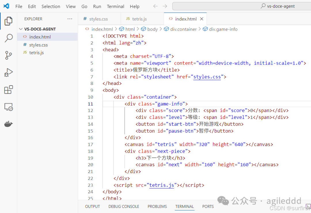311x213 pixels.
Task: Click line number 17 in the gutter
Action: click(90, 144)
